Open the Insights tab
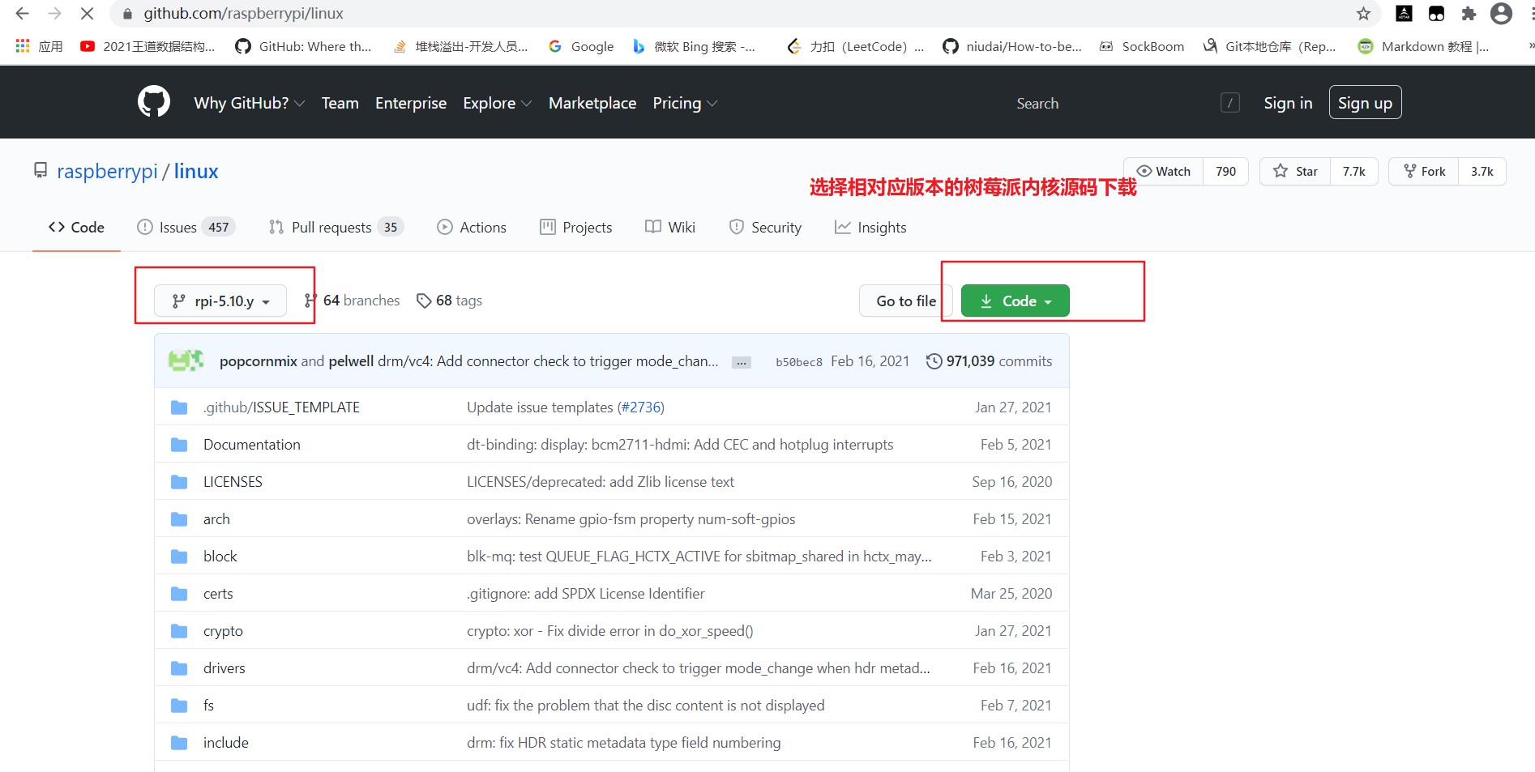1535x772 pixels. (870, 228)
